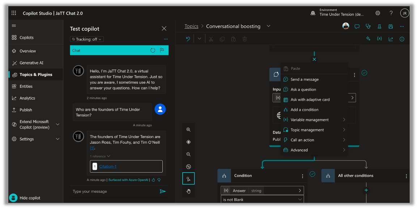418x209 pixels.
Task: Open the variables {x} pane icon
Action: 379,39
